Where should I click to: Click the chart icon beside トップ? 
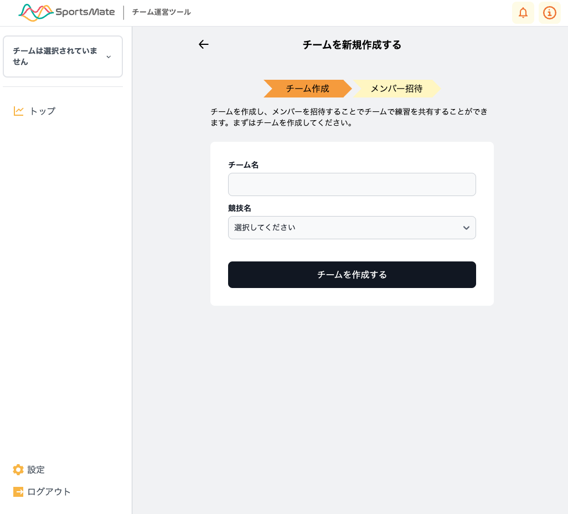pyautogui.click(x=18, y=111)
